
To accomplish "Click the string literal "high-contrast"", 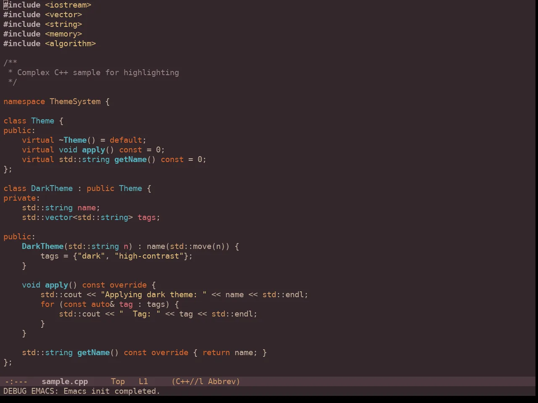I will (x=149, y=256).
